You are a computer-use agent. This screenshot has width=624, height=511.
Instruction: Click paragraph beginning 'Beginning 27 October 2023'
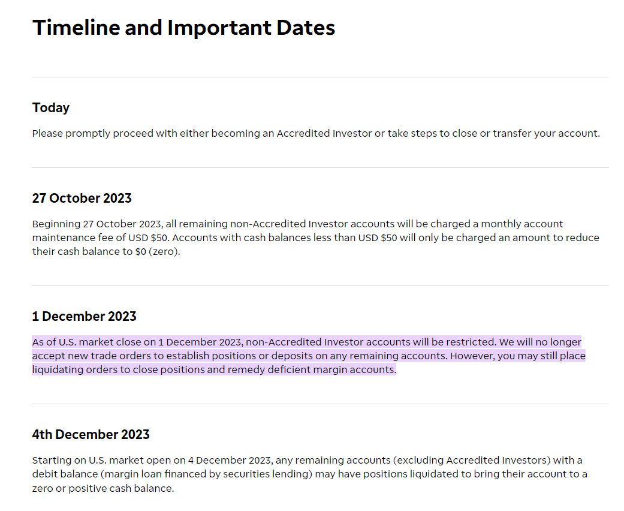coord(315,238)
